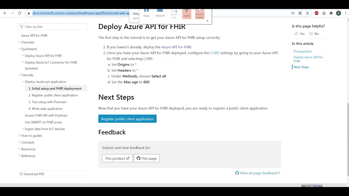349x196 pixels.
Task: Open 4. Write web application
Action: pyautogui.click(x=46, y=109)
